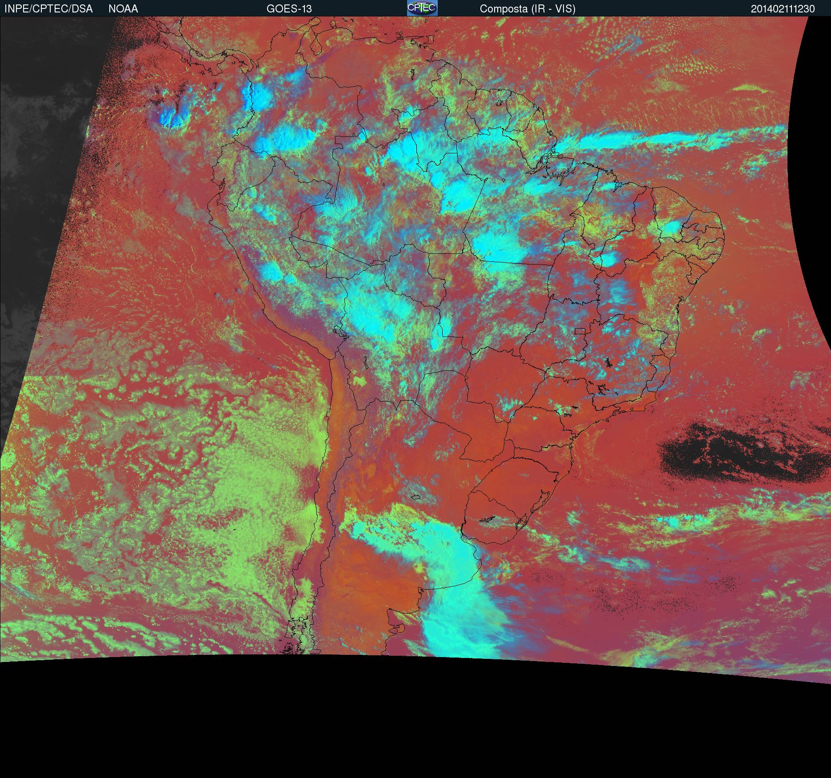Click the bright cyan cloud over Colombia
The image size is (831, 778).
pyautogui.click(x=259, y=96)
